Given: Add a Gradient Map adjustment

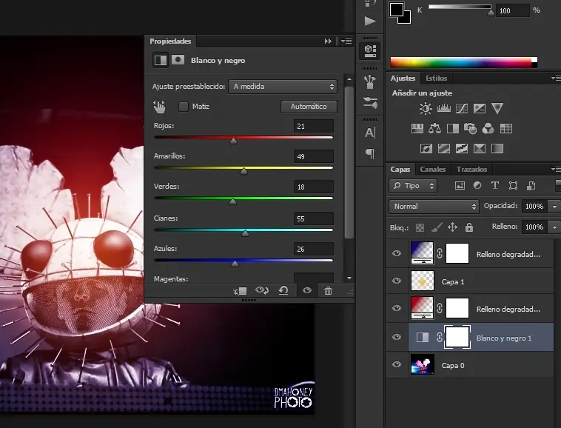Looking at the screenshot, I should (x=497, y=149).
